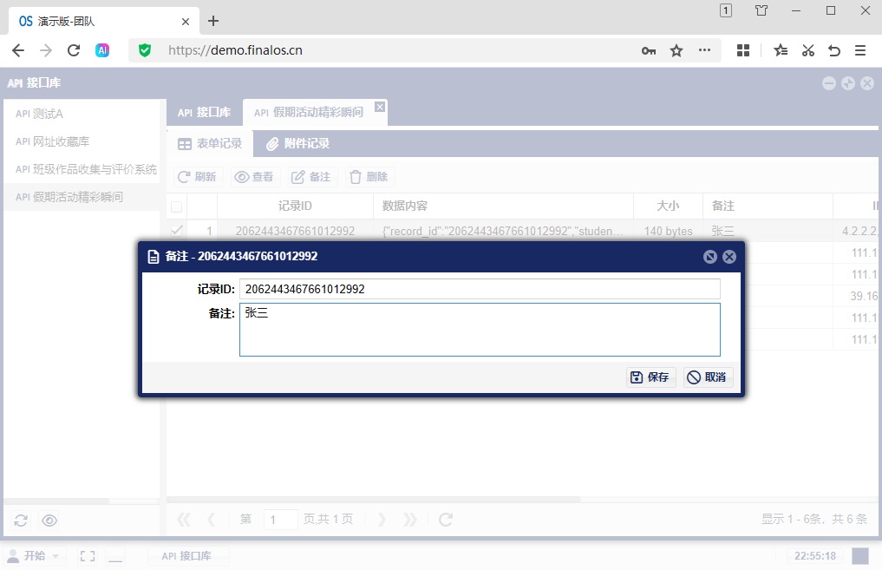
Task: Toggle the select-all header checkbox
Action: tap(177, 207)
